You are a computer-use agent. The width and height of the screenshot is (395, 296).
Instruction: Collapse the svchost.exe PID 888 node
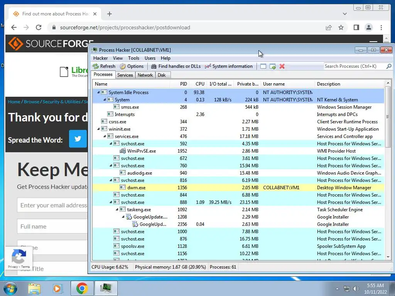[111, 202]
